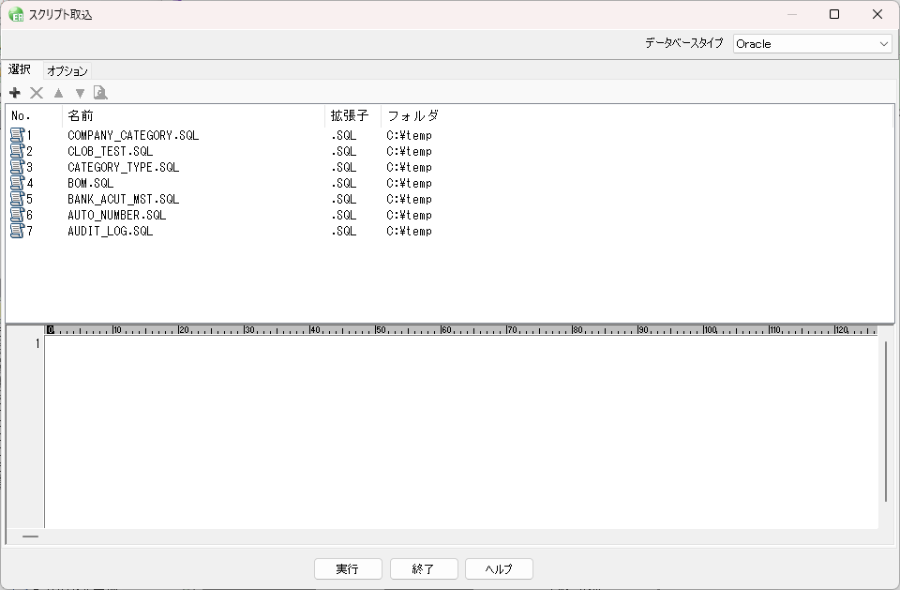Screen dimensions: 900x590
Task: Click the X delete script icon
Action: tap(37, 93)
